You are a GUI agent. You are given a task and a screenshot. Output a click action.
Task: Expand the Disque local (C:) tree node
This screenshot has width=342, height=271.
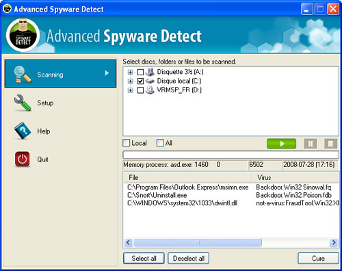pos(130,81)
